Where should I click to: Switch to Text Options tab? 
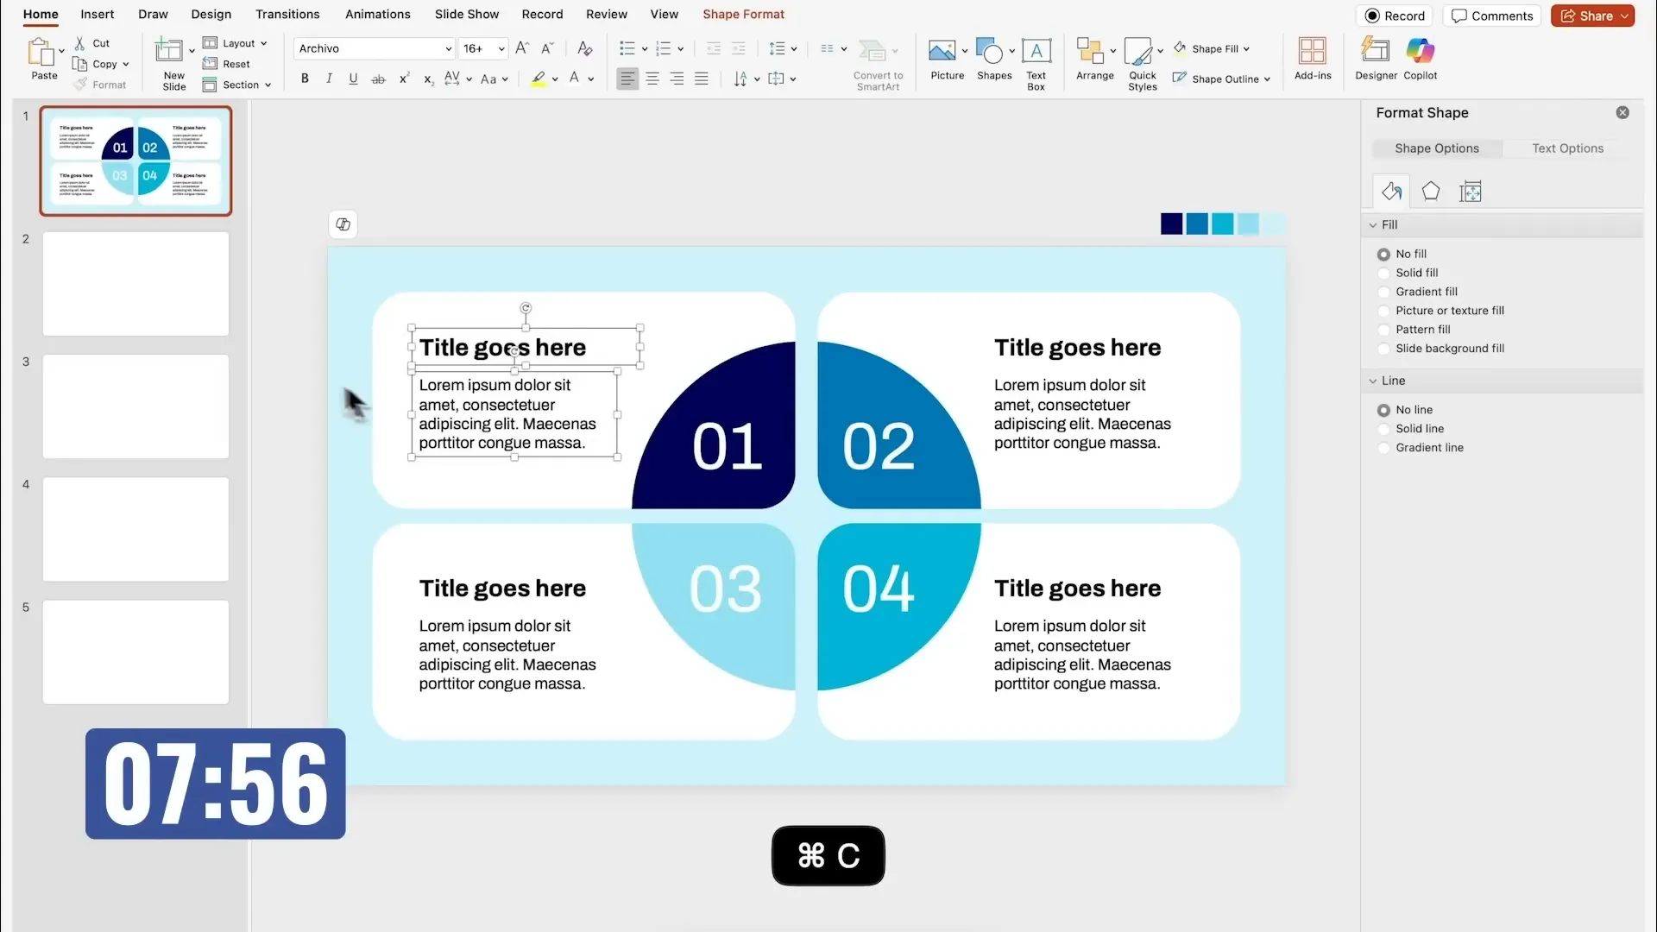coord(1567,148)
